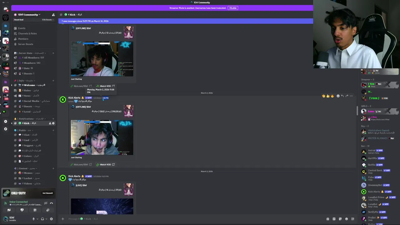Open Events in server sidebar
The height and width of the screenshot is (225, 400).
tap(34, 28)
